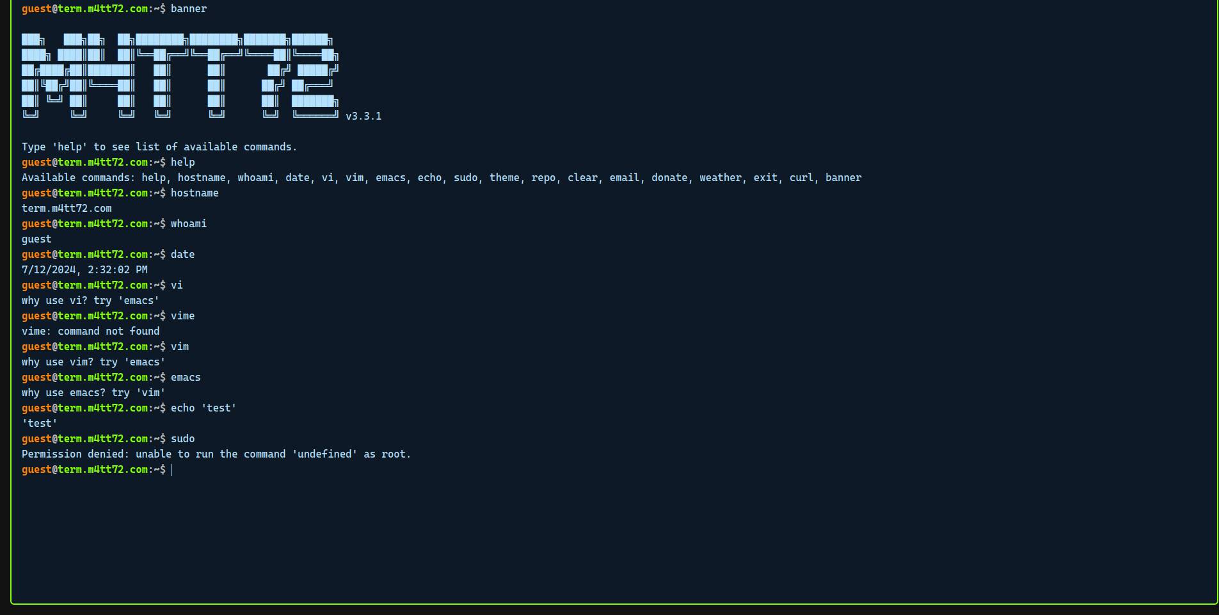Click the 'guest' output under whoami
Screen dimensions: 1219x615
tap(36, 239)
